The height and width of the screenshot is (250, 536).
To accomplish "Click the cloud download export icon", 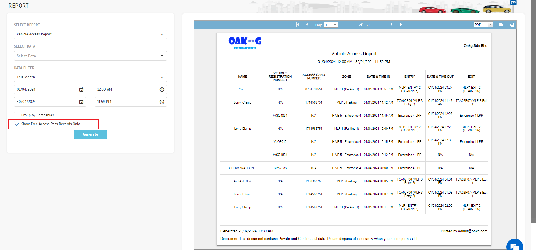I will click(x=501, y=25).
